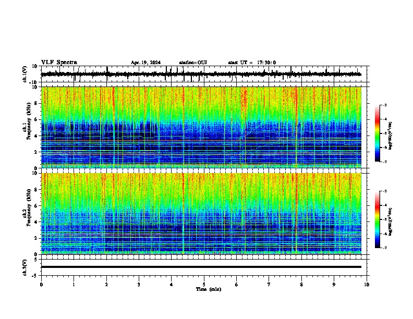This screenshot has height=319, width=413.
Task: Select the Time (min) axis label
Action: [x=209, y=289]
